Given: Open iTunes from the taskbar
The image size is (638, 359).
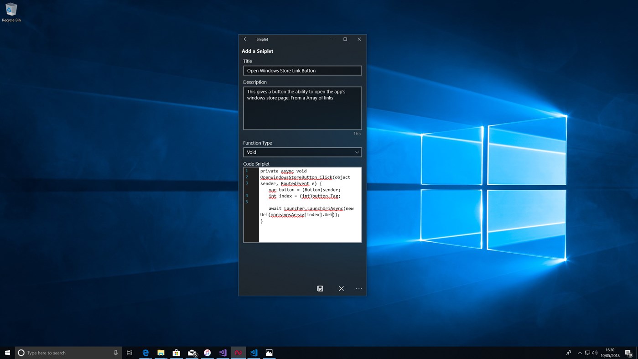Looking at the screenshot, I should 207,353.
